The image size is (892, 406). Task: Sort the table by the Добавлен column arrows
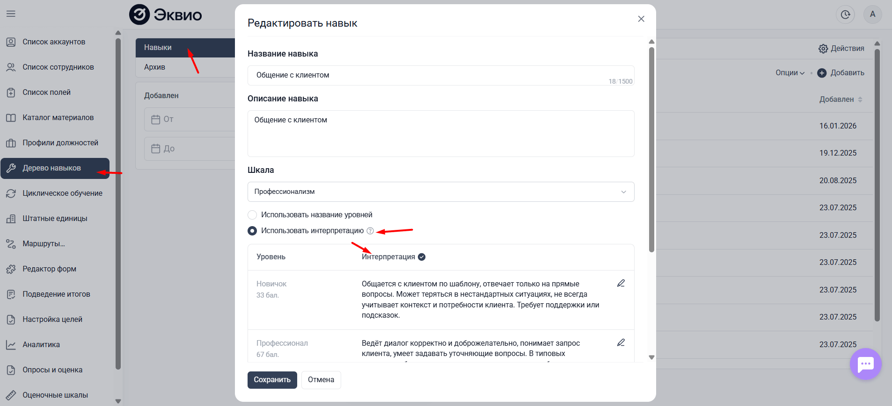[860, 99]
